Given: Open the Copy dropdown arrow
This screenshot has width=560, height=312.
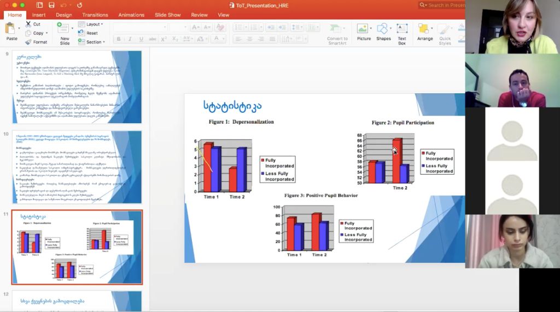Looking at the screenshot, I should click(48, 33).
